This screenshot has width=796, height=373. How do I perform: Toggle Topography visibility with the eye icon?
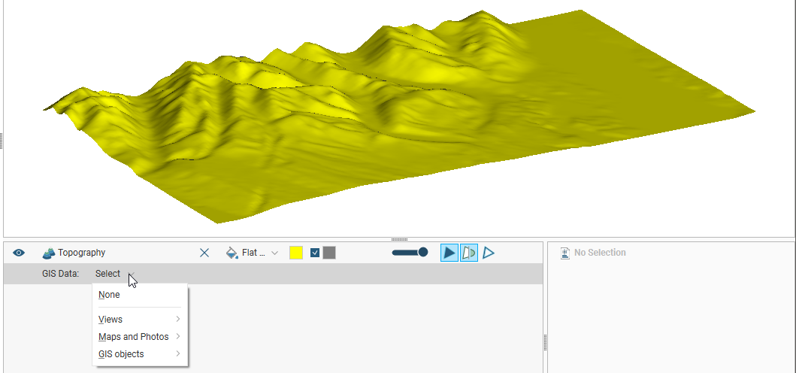pyautogui.click(x=19, y=253)
